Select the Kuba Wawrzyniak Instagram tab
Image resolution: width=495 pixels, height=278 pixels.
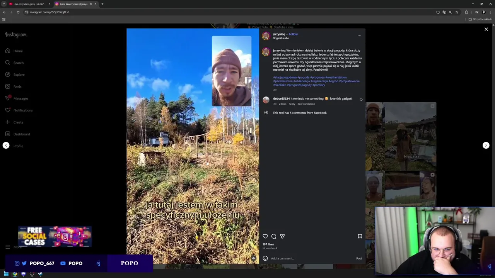click(x=75, y=4)
